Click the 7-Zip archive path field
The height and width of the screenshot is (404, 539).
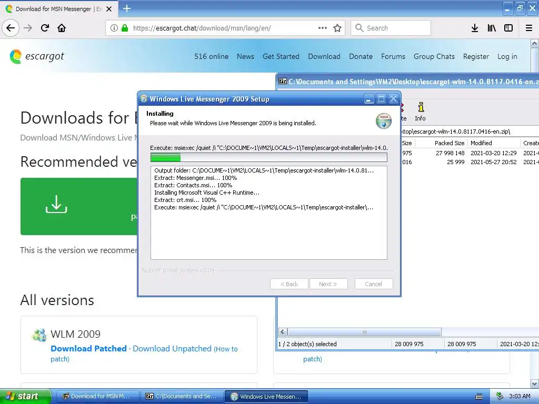coord(470,131)
